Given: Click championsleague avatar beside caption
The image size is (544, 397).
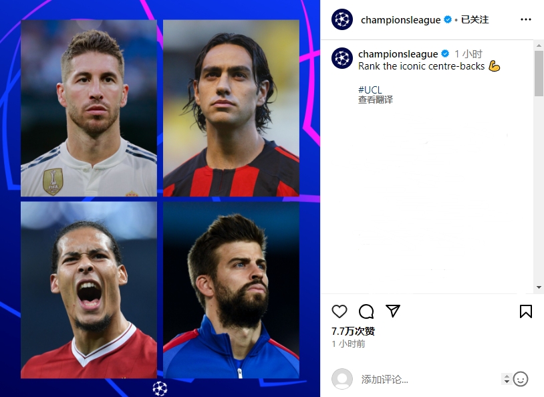Looking at the screenshot, I should [342, 58].
